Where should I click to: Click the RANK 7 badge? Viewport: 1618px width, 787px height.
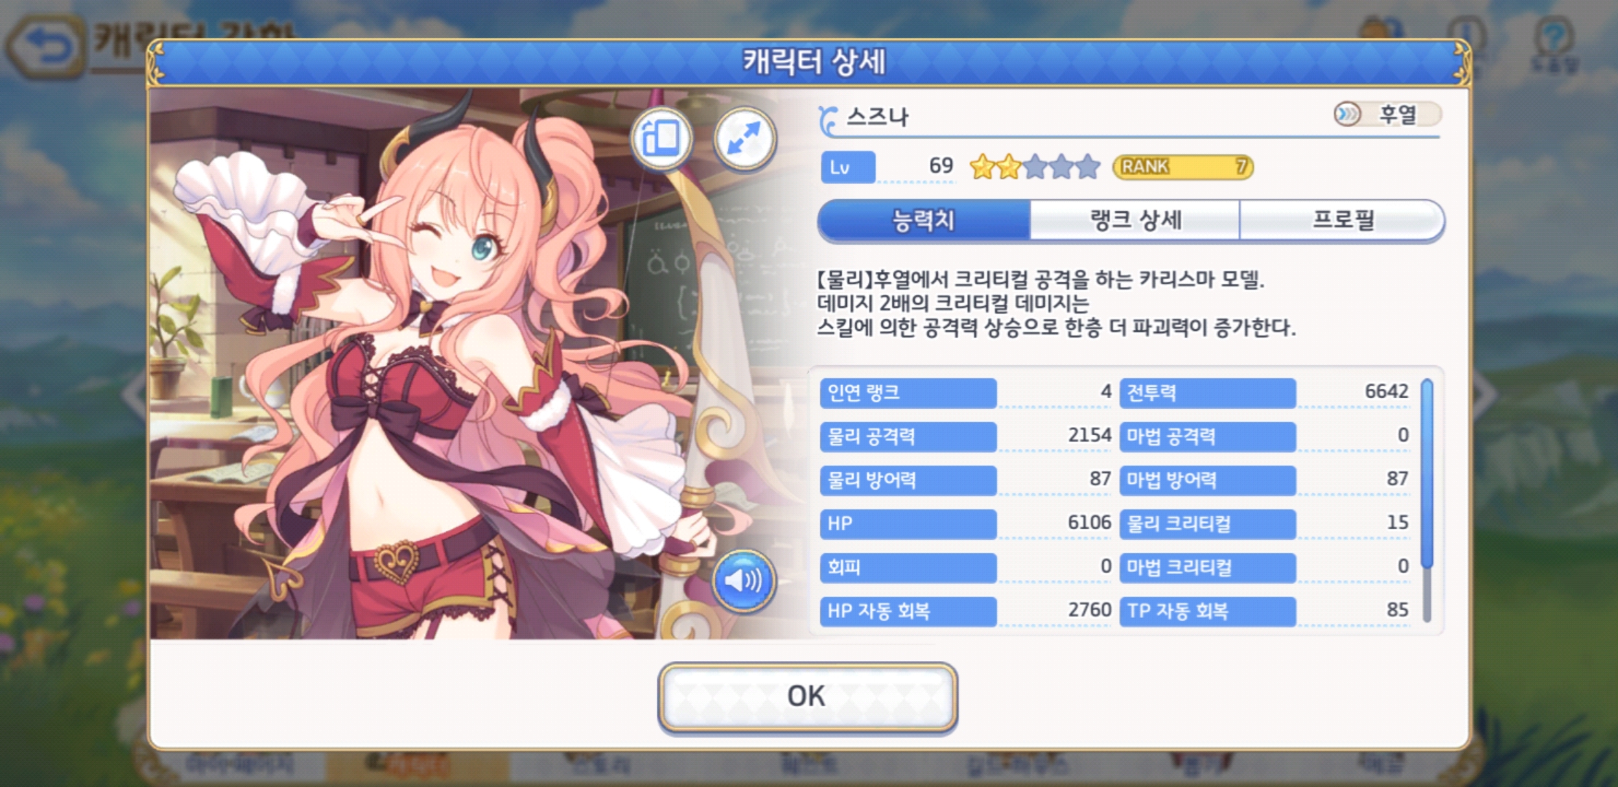(1183, 167)
